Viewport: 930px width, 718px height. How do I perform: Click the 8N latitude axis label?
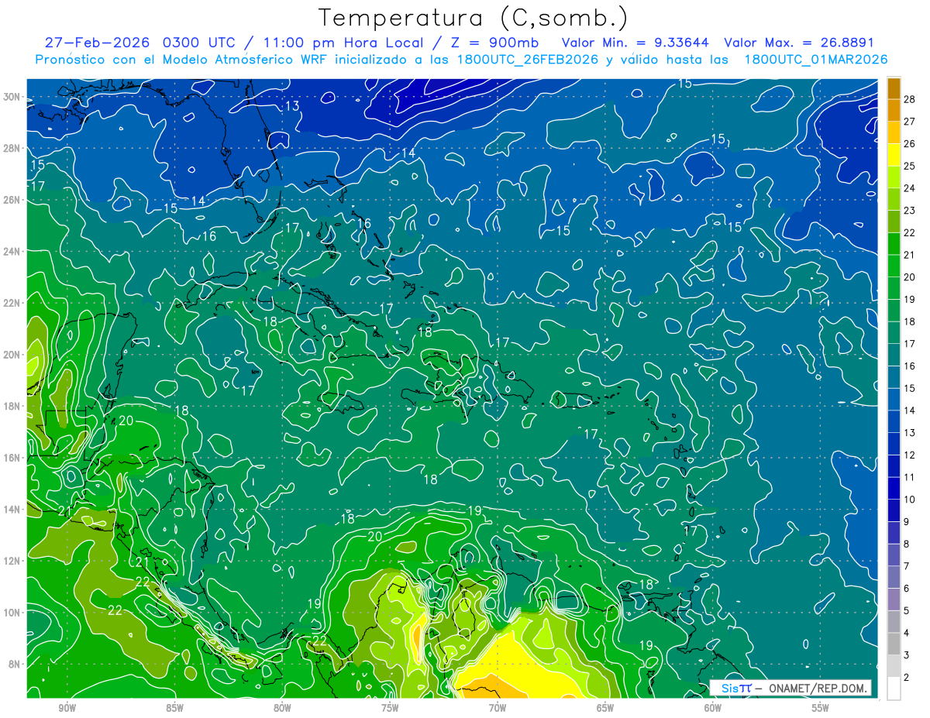15,664
